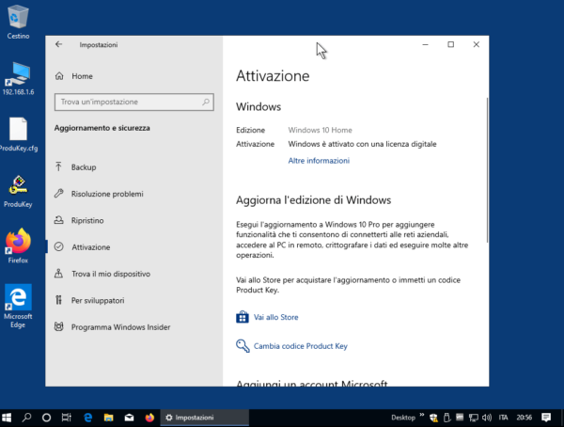Open the Windows Start menu
Image resolution: width=564 pixels, height=427 pixels.
click(7, 418)
